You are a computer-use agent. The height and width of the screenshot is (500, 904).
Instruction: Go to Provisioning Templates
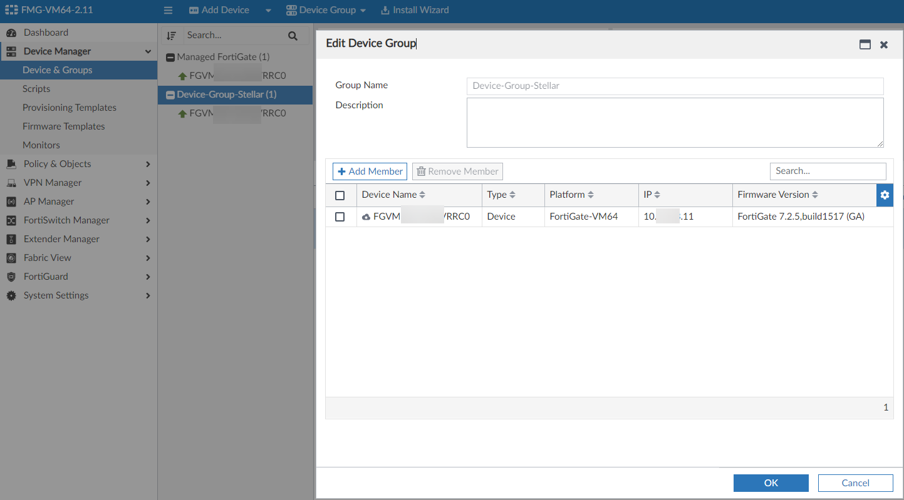70,108
